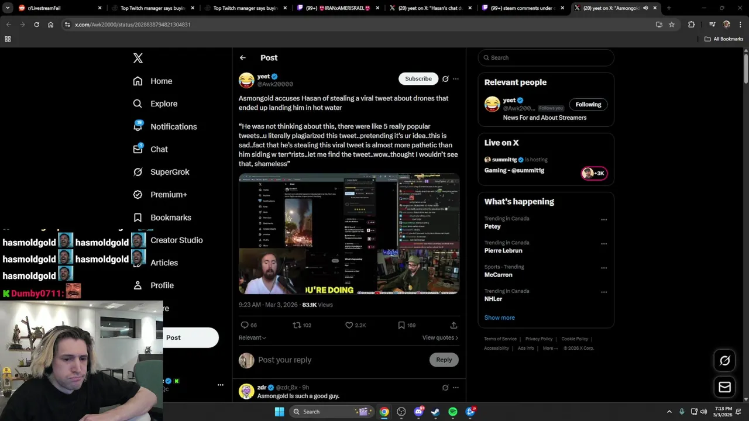
Task: Bookmark this page with star icon
Action: coord(672,25)
